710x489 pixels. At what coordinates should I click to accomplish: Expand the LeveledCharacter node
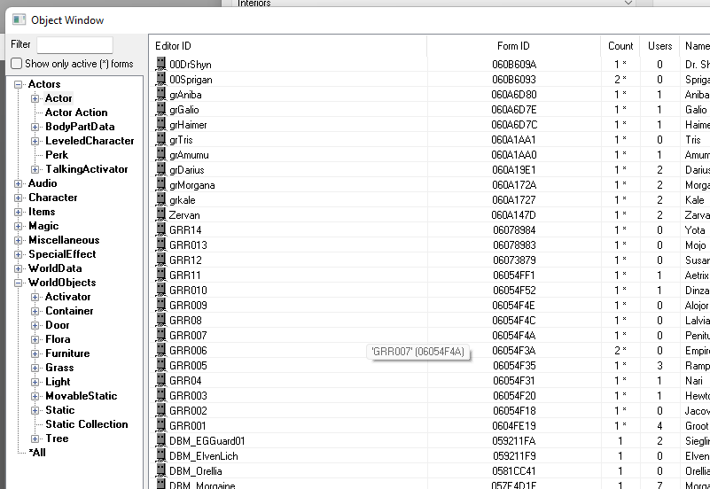click(x=35, y=141)
